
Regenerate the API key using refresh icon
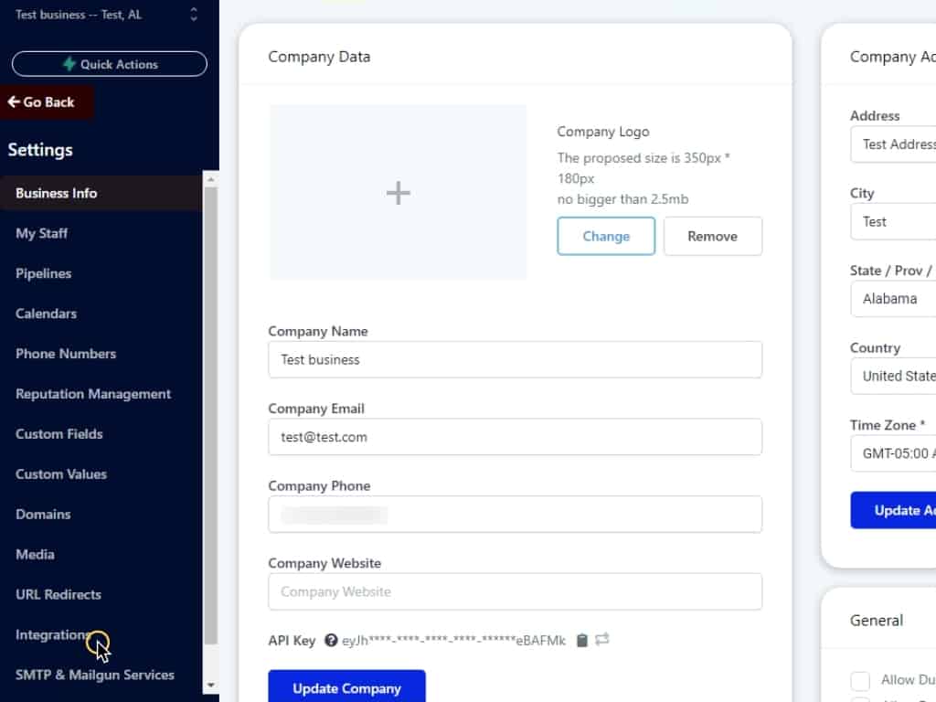point(602,641)
